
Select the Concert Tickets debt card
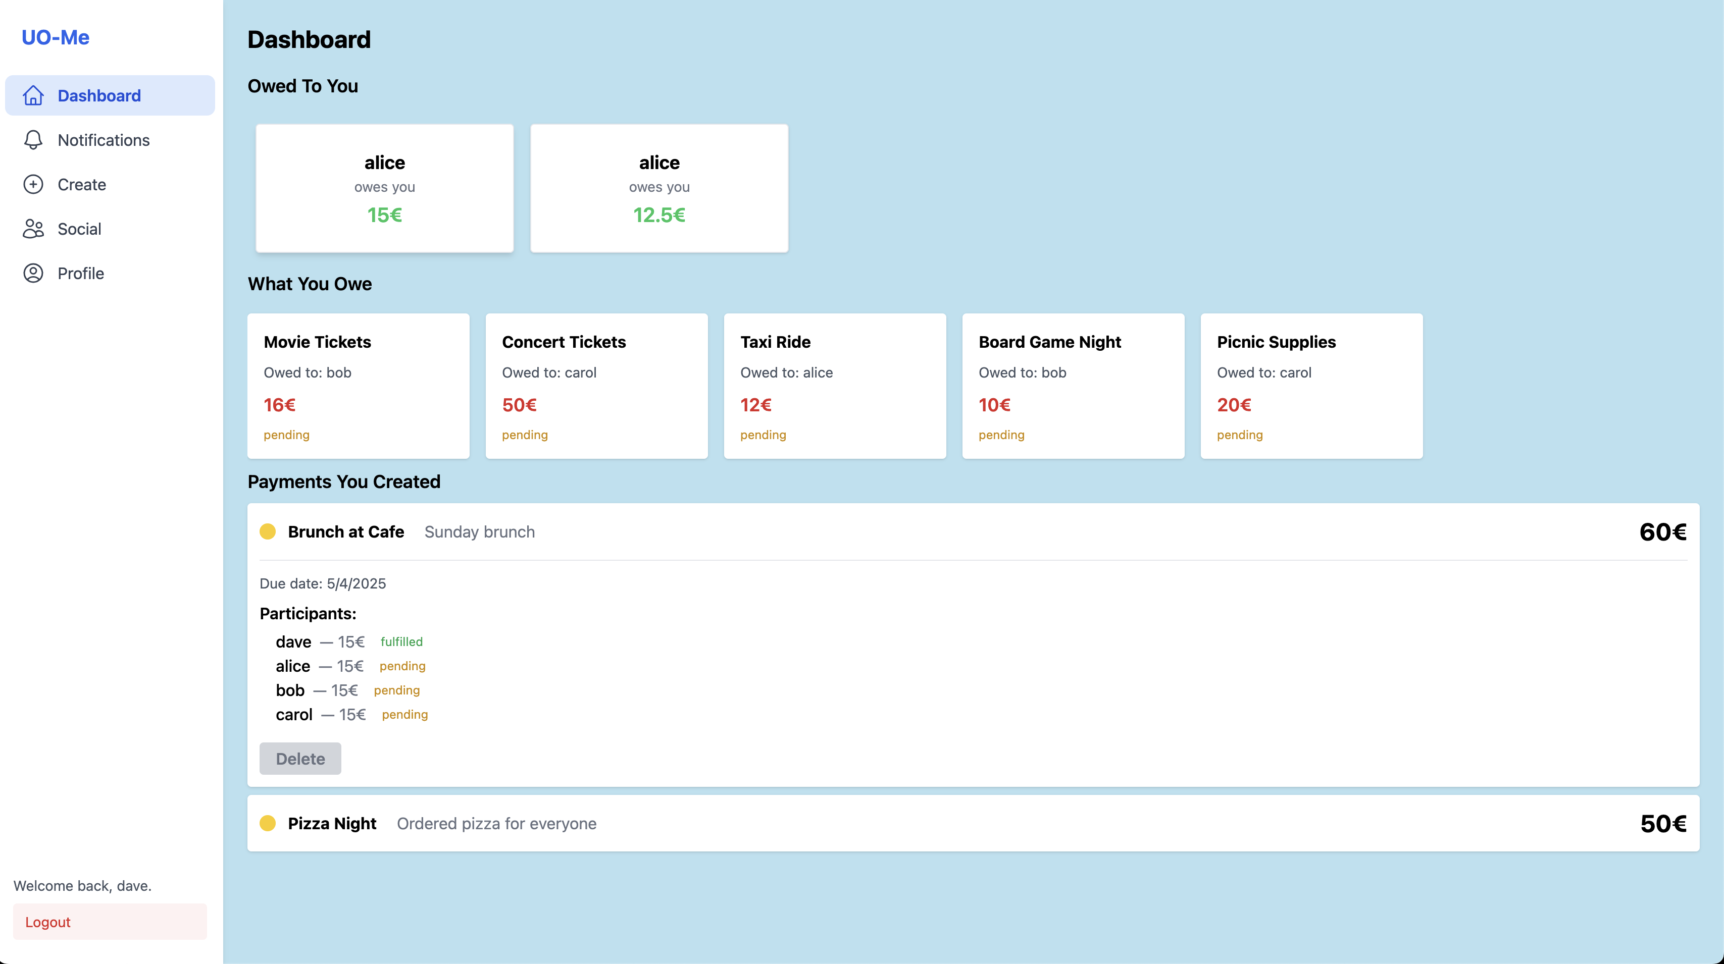(x=596, y=386)
